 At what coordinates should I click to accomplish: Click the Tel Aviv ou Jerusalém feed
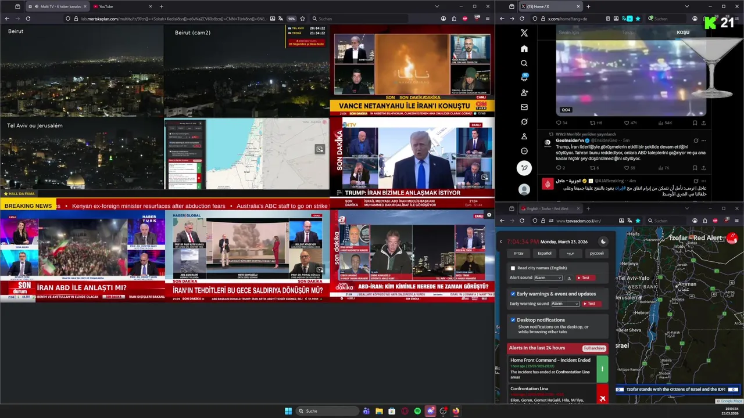(82, 154)
